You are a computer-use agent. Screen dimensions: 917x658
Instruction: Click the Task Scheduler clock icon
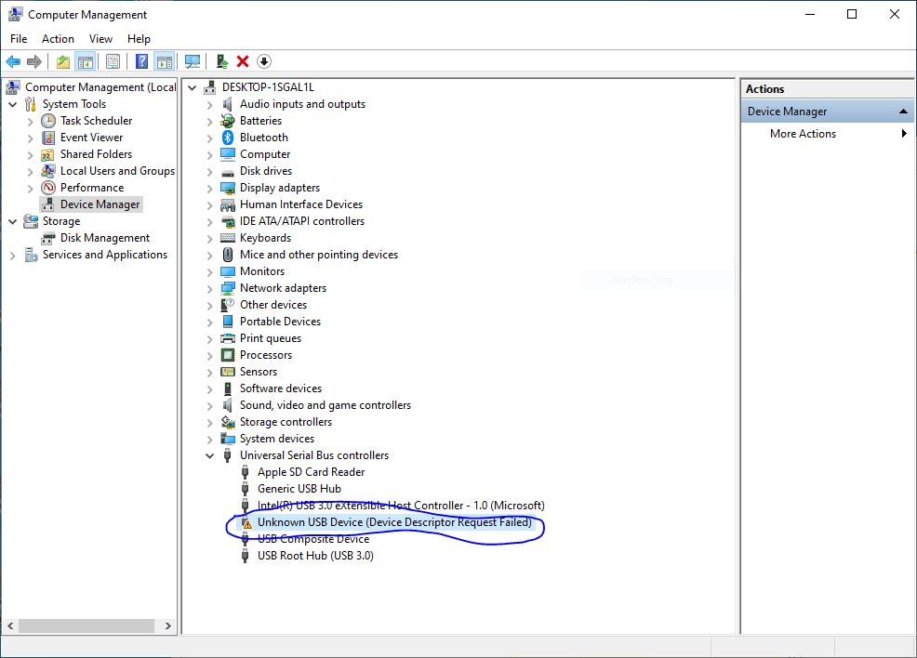click(48, 121)
